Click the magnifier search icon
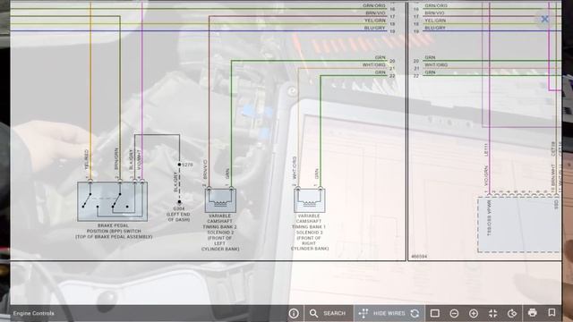The height and width of the screenshot is (322, 573). click(x=313, y=313)
